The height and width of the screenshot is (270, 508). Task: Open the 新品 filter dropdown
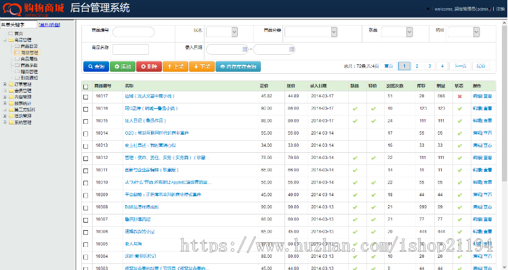click(x=397, y=32)
